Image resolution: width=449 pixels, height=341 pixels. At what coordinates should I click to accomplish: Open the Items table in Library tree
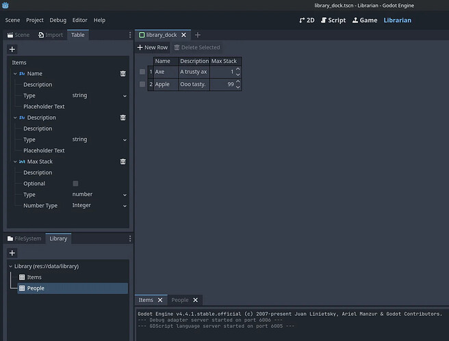(x=34, y=277)
